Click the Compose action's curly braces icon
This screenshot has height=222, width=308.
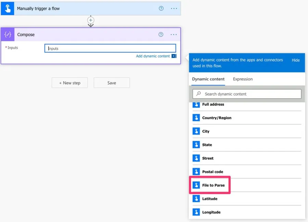point(8,34)
